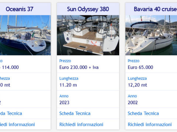Open the Bavaria 40 cruiser photo

click(151, 35)
